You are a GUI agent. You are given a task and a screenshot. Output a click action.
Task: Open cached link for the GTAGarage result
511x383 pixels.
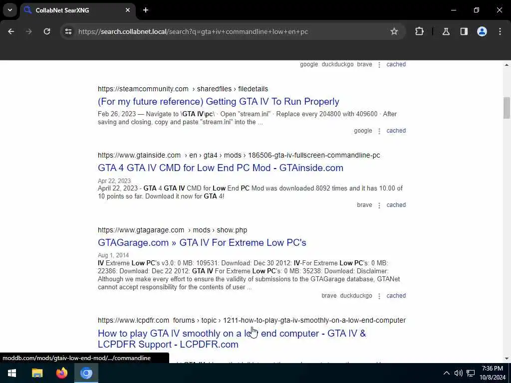click(396, 296)
